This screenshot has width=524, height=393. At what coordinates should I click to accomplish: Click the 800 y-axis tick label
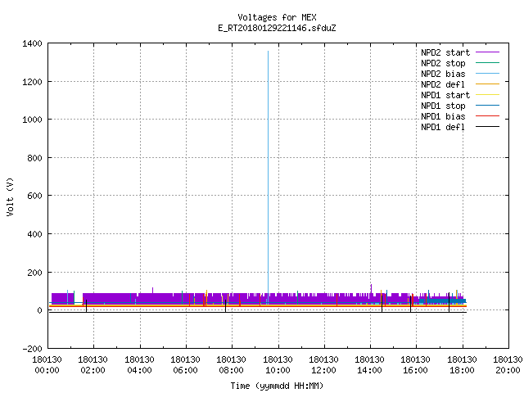tap(34, 158)
